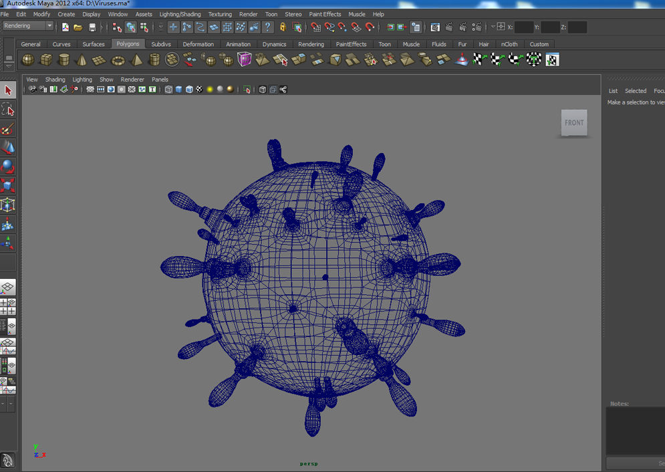This screenshot has width=665, height=472.
Task: Create a polygon cube using the shelf
Action: tap(45, 60)
